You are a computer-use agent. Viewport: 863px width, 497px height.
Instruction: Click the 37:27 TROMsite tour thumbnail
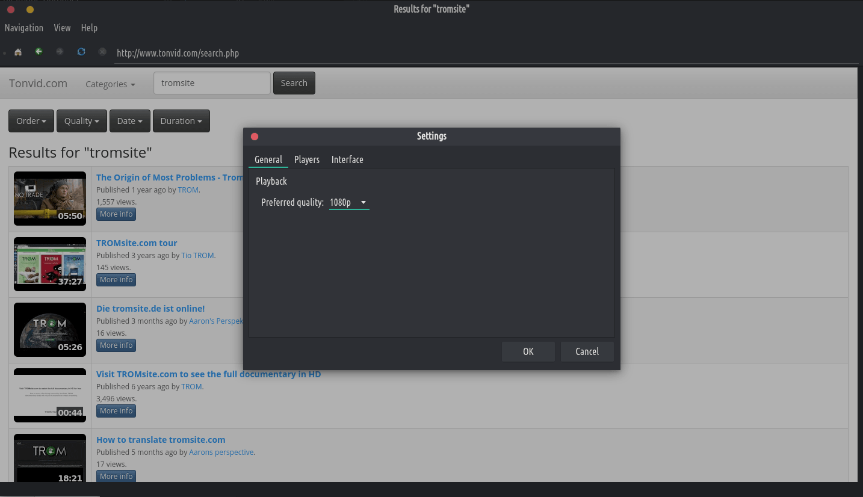pos(50,264)
